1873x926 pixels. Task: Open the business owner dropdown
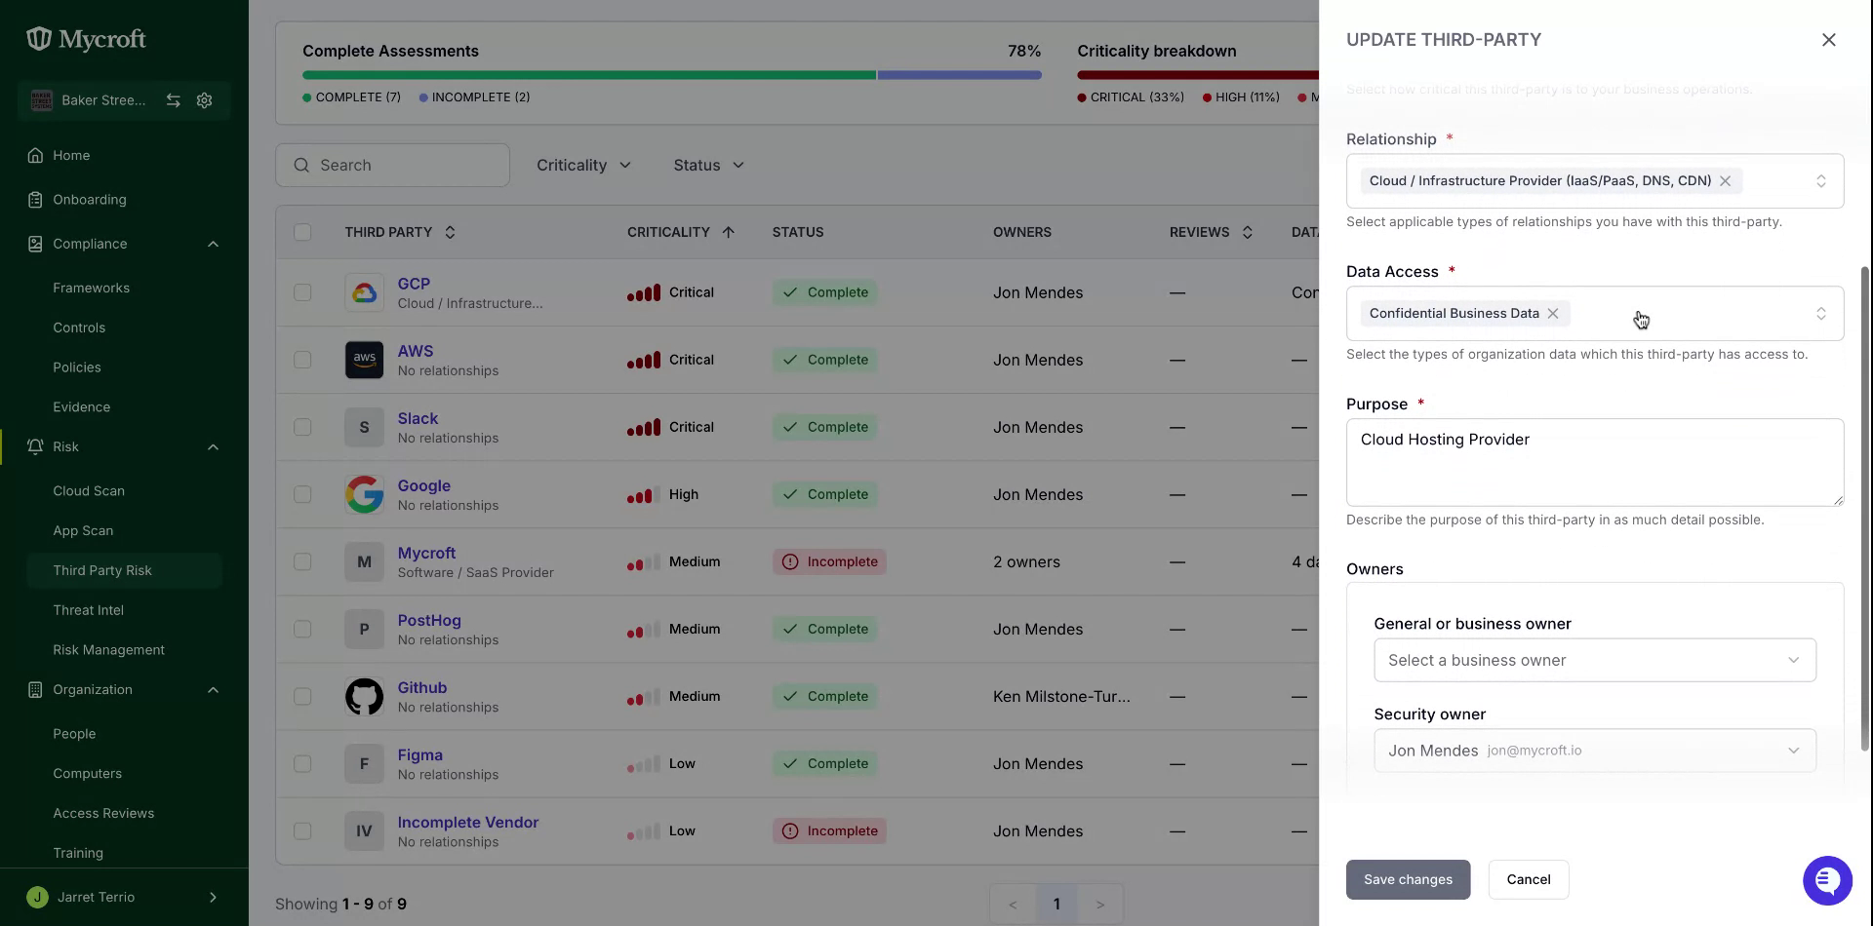[1595, 660]
